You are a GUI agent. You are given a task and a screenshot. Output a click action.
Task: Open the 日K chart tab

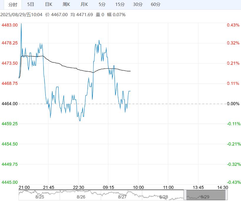(48, 4)
